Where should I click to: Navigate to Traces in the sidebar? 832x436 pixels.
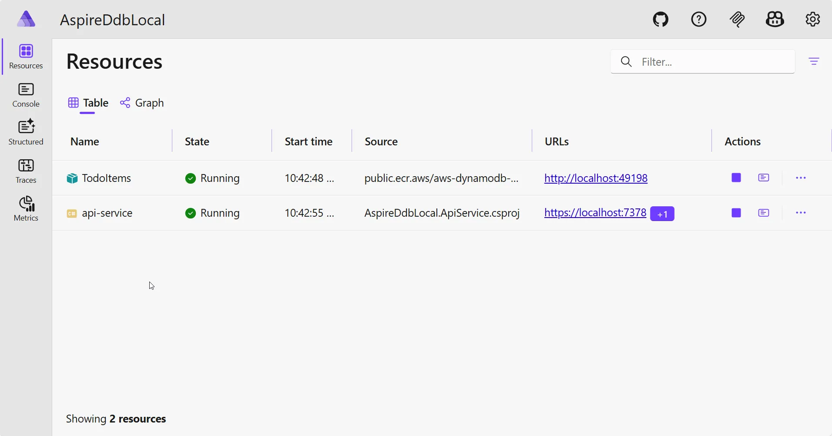click(x=26, y=171)
